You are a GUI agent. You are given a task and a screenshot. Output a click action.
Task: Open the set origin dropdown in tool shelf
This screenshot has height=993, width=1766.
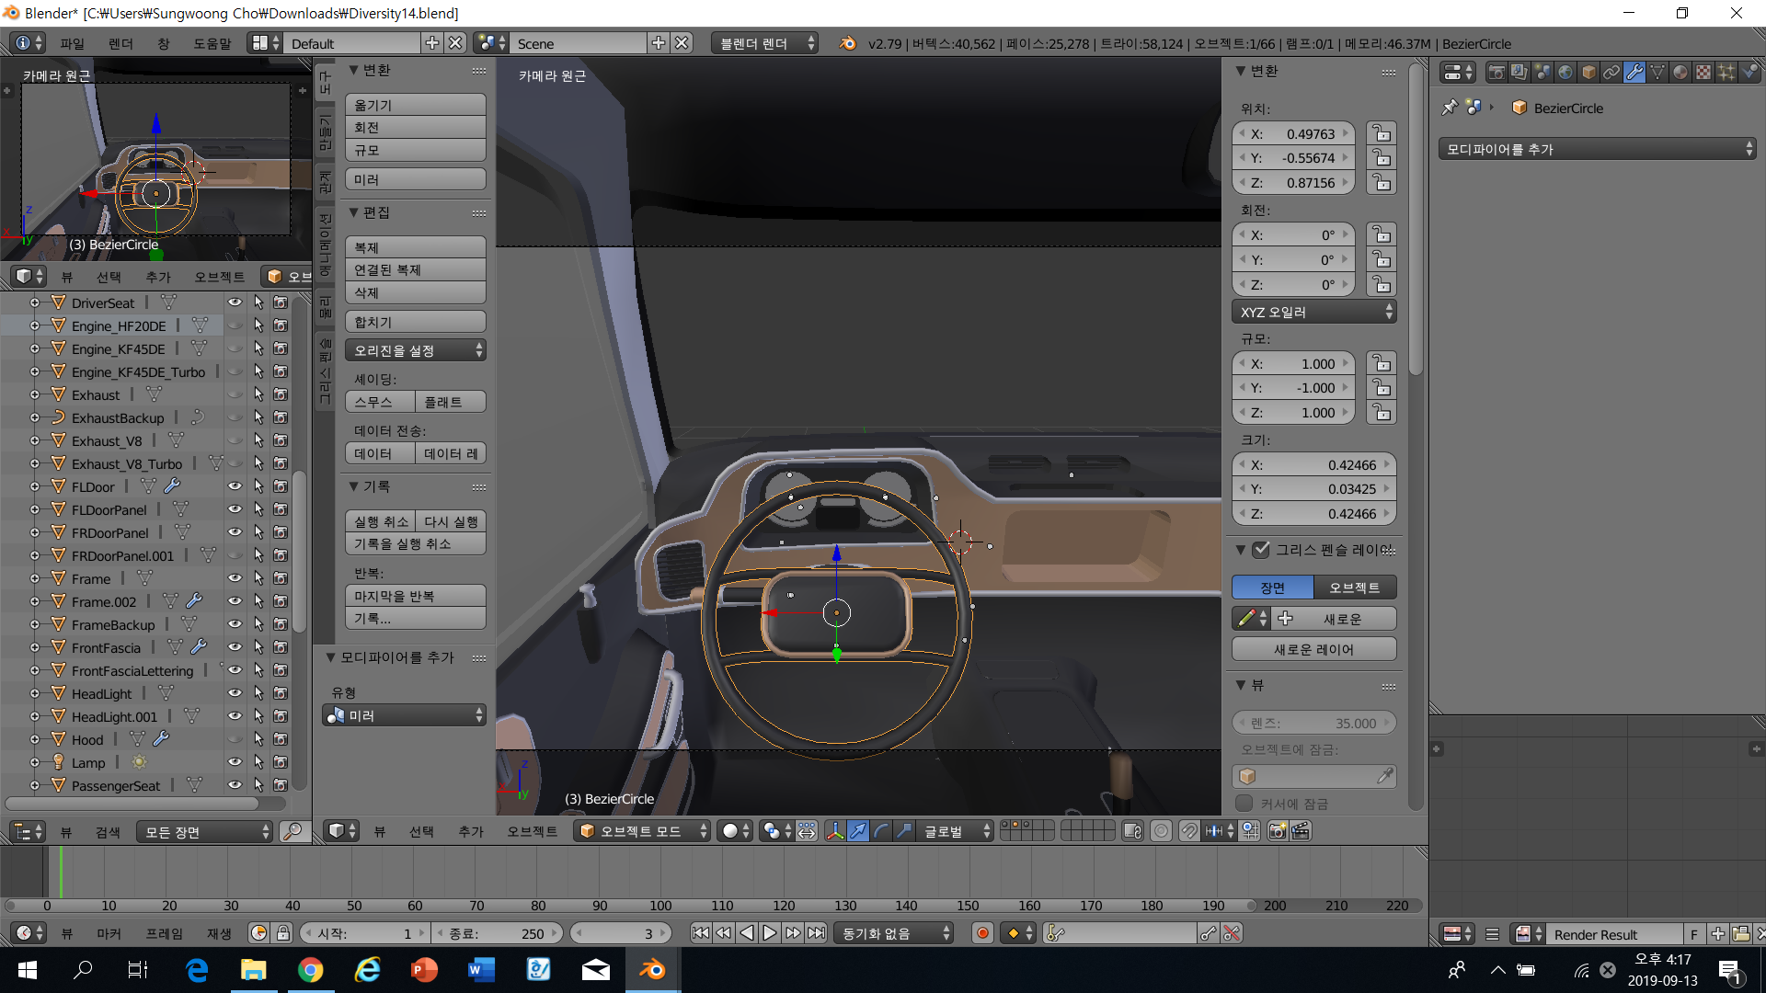click(x=416, y=351)
